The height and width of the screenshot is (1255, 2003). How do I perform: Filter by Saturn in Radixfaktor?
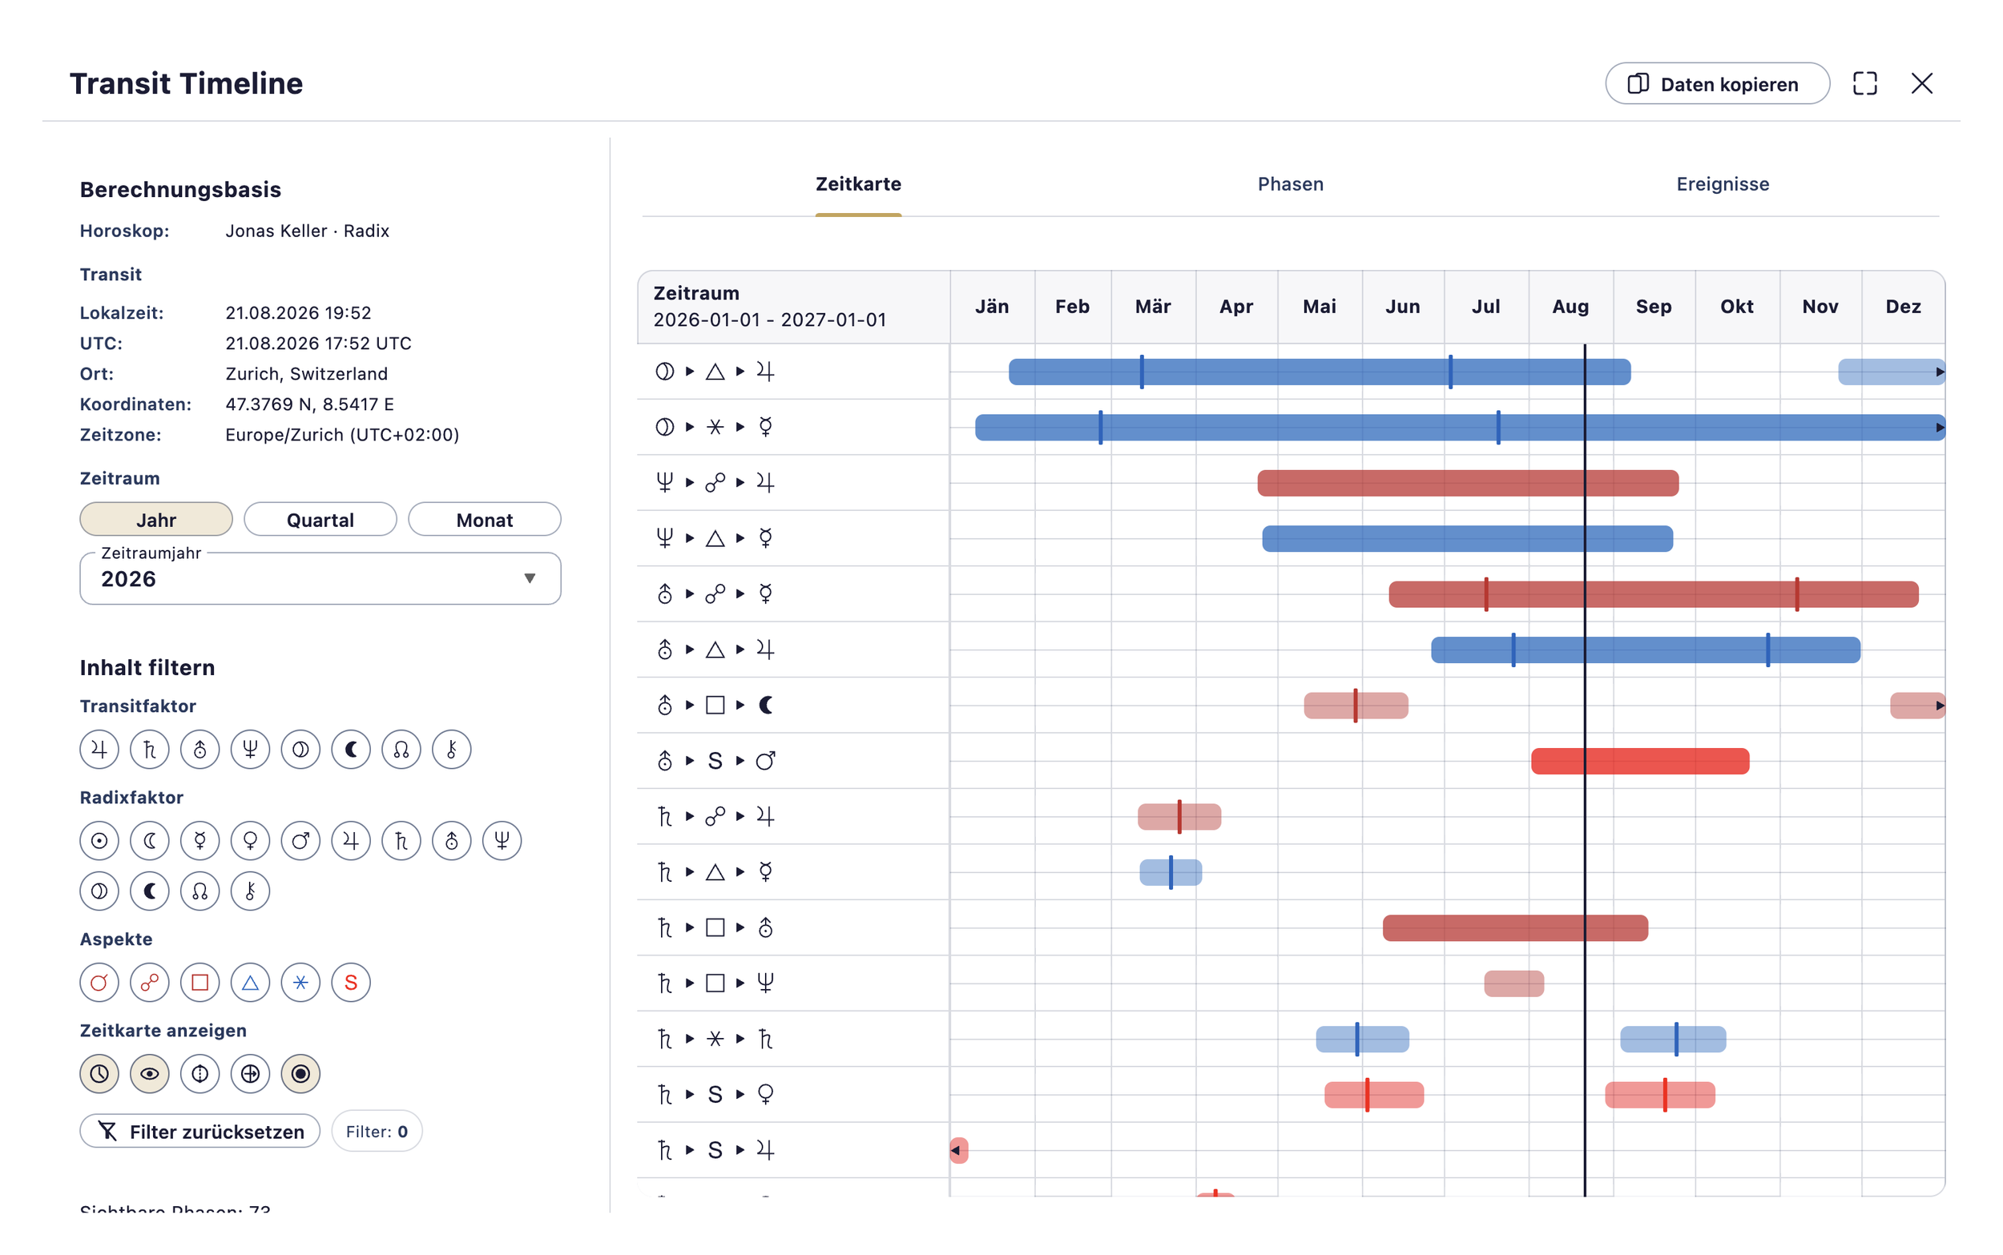point(401,841)
